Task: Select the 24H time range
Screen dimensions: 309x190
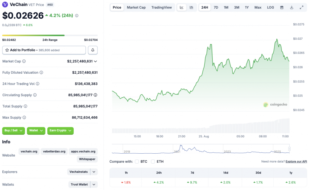Action: [x=205, y=8]
